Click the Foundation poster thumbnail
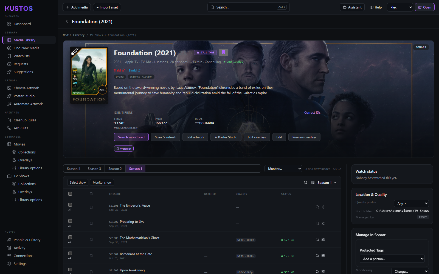This screenshot has width=439, height=274. [89, 75]
